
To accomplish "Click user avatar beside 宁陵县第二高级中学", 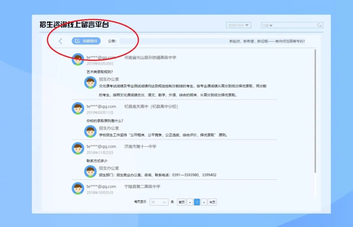I will coord(78,188).
